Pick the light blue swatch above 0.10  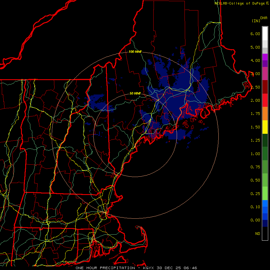click(265, 203)
